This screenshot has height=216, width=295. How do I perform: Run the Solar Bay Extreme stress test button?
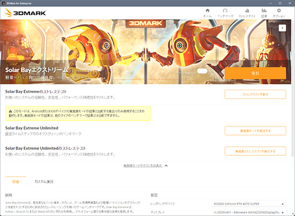coord(255,94)
